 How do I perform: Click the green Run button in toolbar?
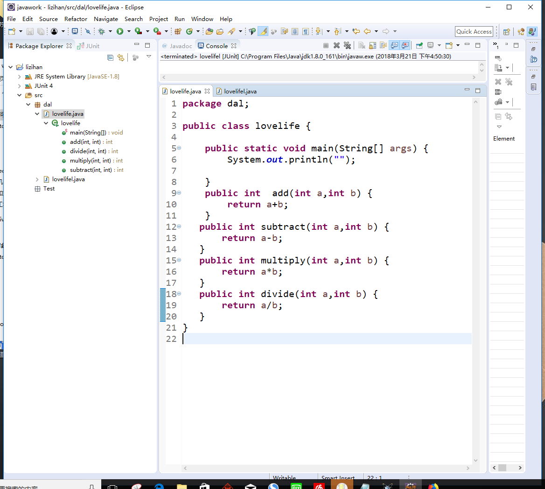click(x=120, y=31)
